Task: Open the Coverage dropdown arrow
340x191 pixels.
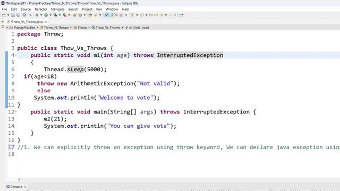Action: point(60,15)
